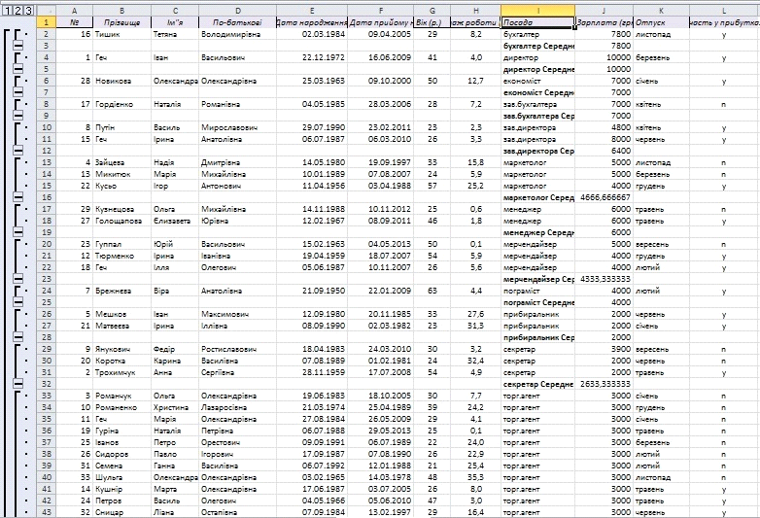Click the По-батькові header cell
Screen dimensions: 760x518
[x=237, y=22]
